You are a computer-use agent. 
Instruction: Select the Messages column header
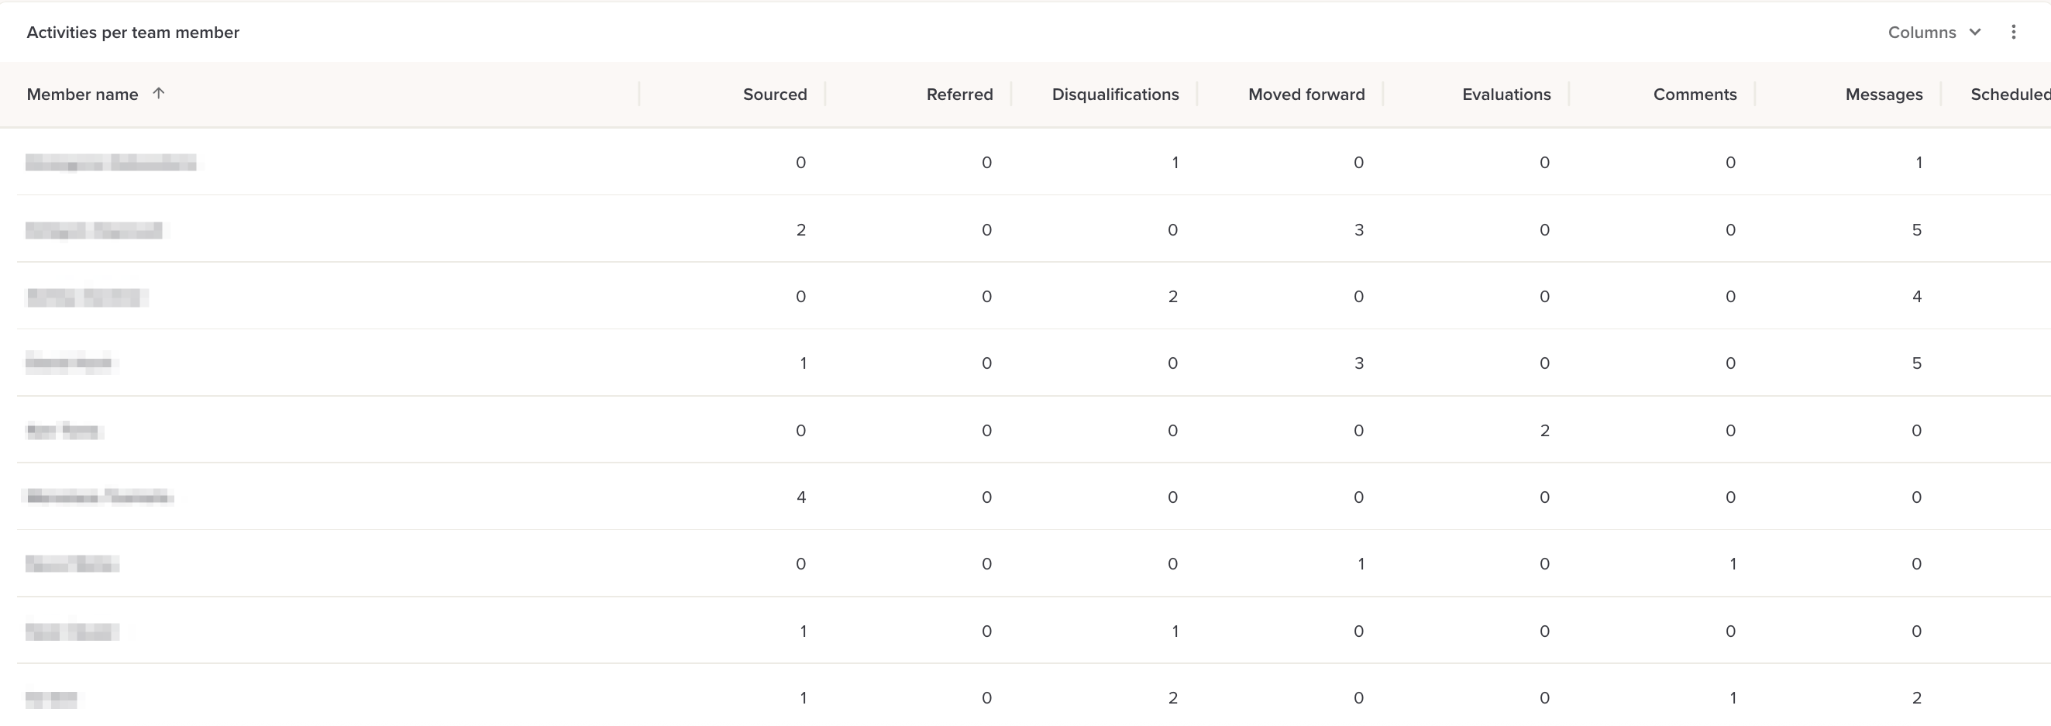click(1883, 94)
